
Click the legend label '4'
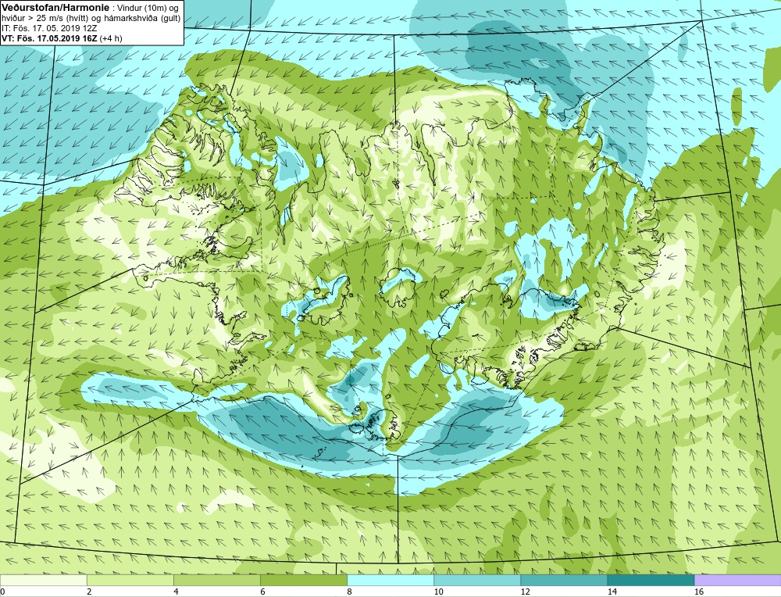(176, 592)
